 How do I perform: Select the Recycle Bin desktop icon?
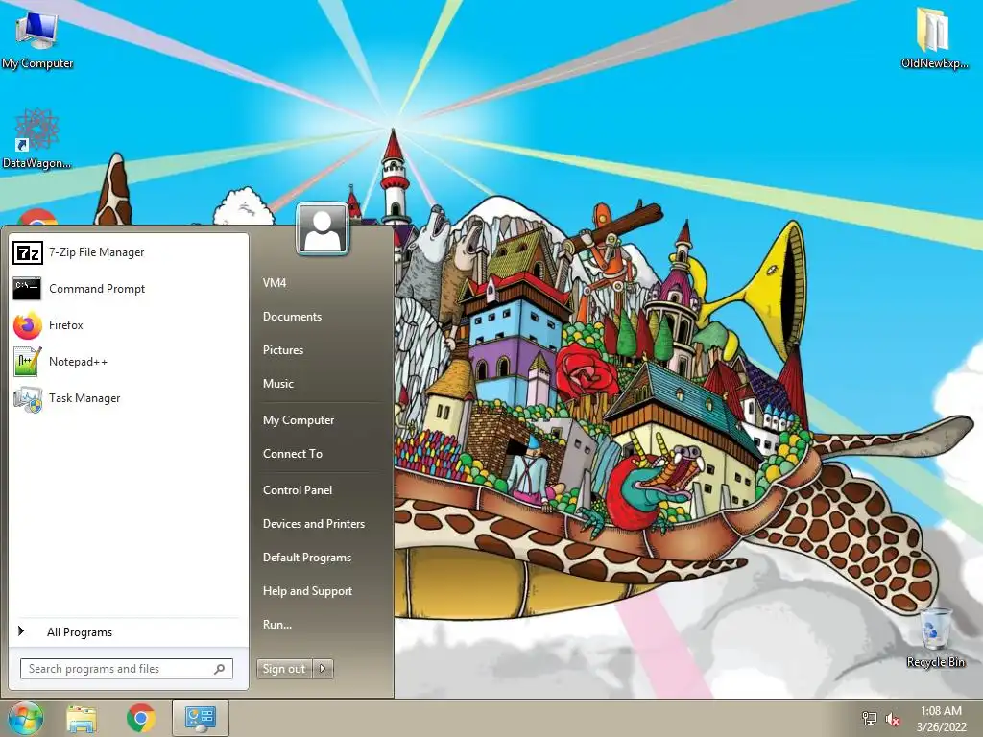(935, 637)
